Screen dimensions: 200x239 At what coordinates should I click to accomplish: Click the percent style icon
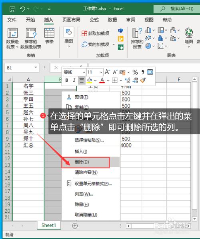click(x=135, y=72)
